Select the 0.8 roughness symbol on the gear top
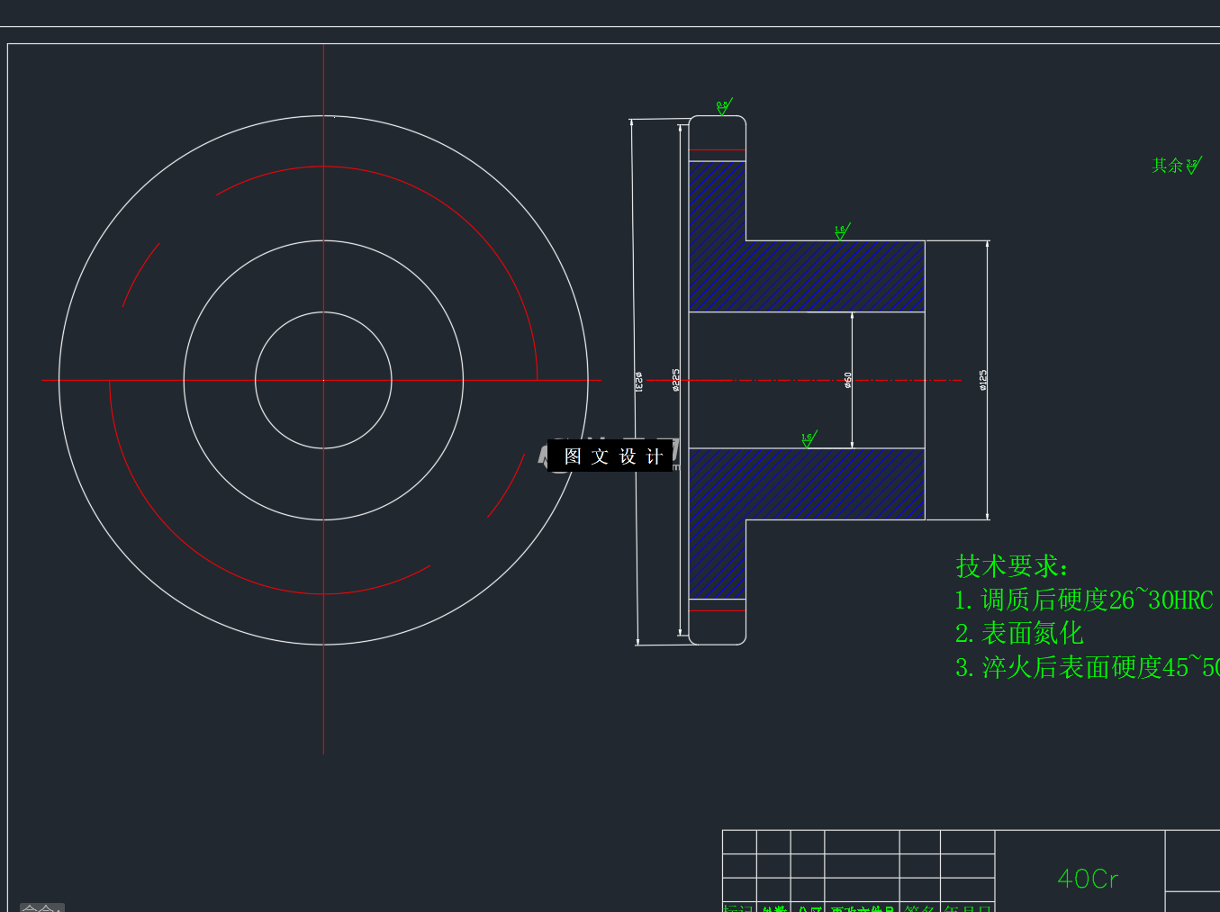 click(x=724, y=106)
